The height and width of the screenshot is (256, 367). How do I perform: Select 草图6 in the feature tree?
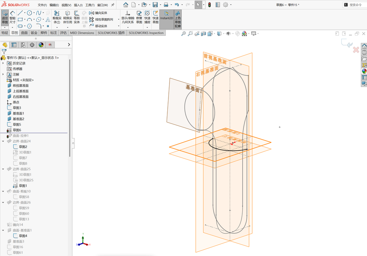point(17,130)
